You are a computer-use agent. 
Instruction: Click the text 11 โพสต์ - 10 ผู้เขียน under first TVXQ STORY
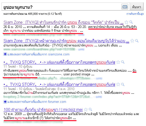18,67
